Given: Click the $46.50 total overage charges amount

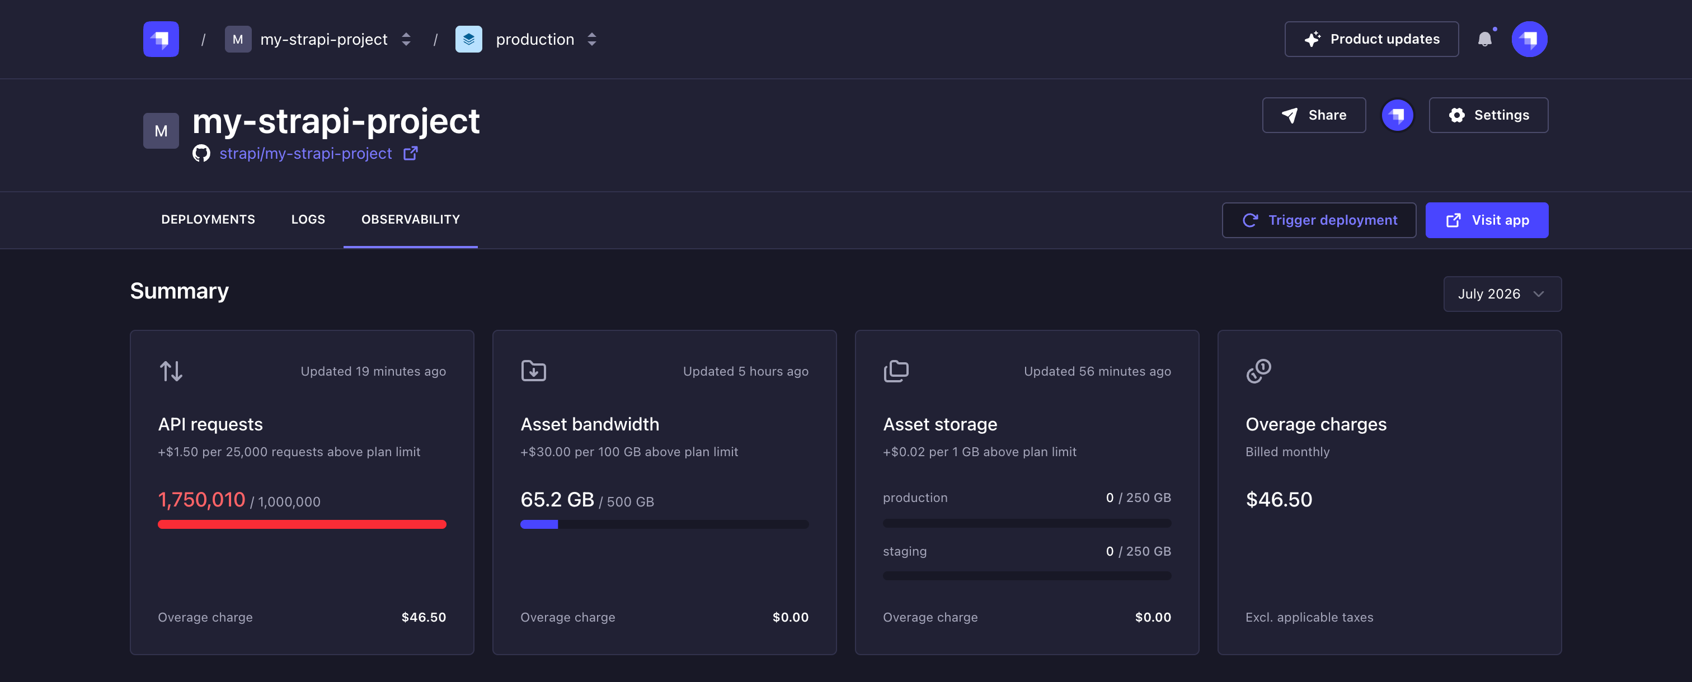Looking at the screenshot, I should tap(1279, 500).
